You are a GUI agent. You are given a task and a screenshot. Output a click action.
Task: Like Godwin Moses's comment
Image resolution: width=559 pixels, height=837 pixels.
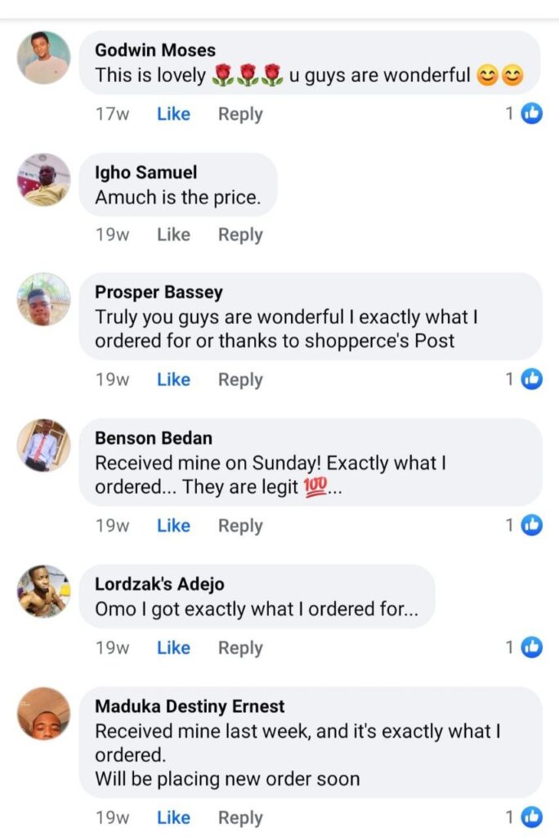point(173,114)
